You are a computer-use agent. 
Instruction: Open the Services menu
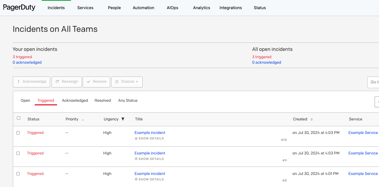pos(85,8)
